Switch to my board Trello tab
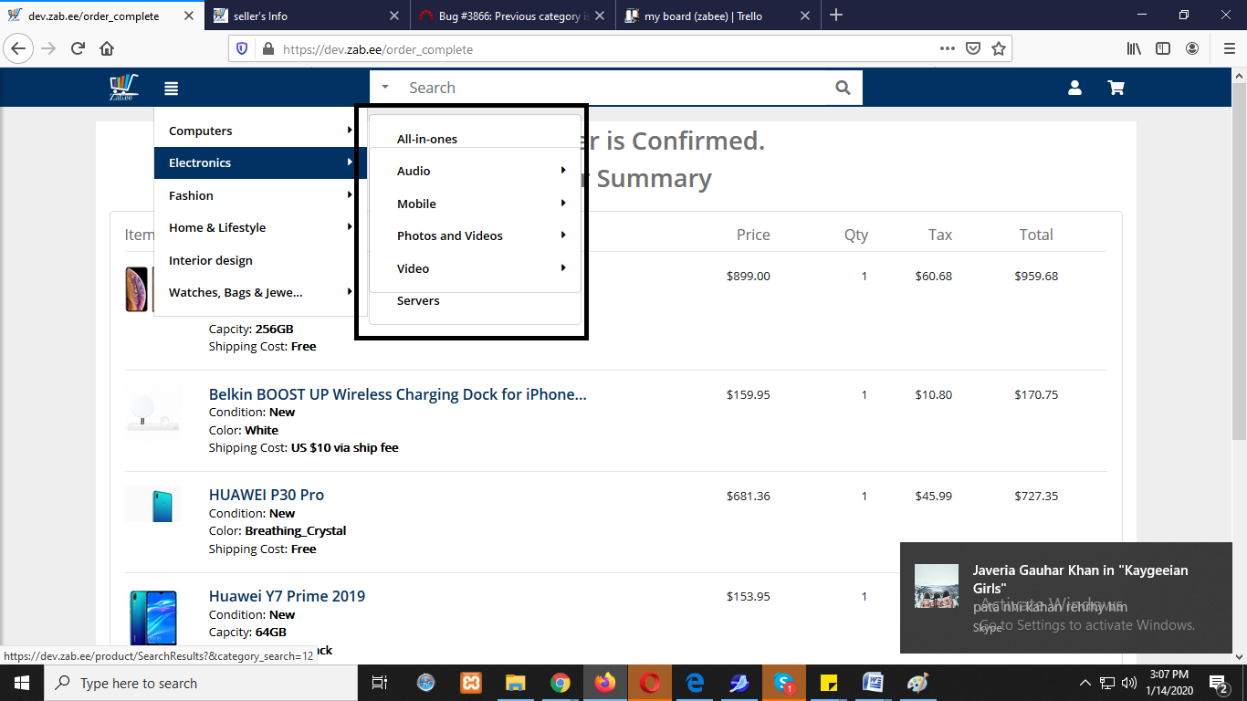This screenshot has height=701, width=1247. (719, 16)
